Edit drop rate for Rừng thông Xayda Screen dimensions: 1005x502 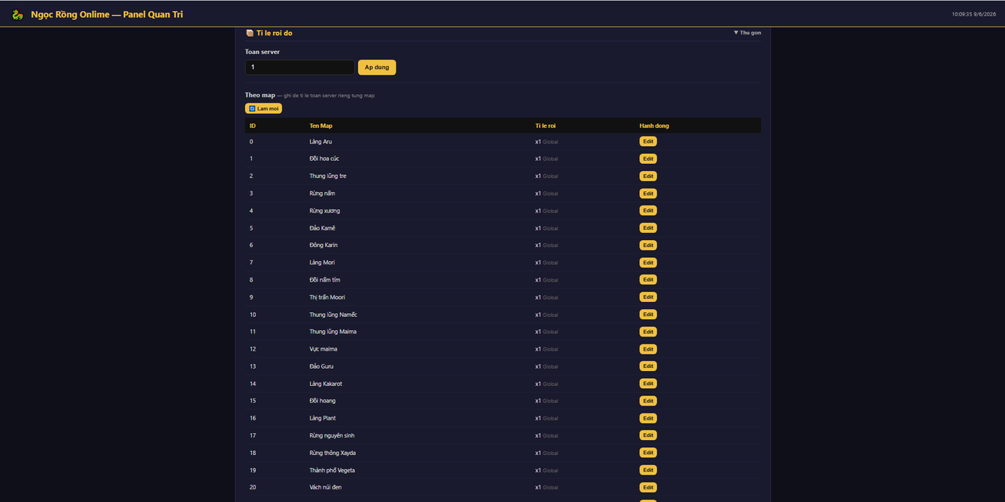click(x=648, y=453)
